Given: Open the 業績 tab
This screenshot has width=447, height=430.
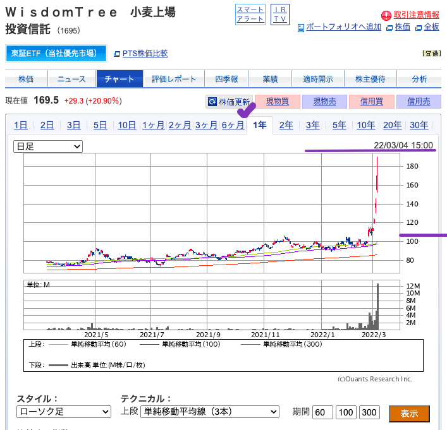Looking at the screenshot, I should pos(270,79).
